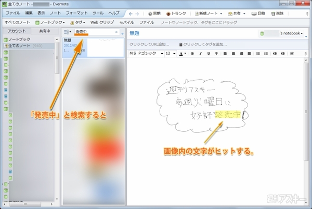Expand the main toolbar overflow chevron
The height and width of the screenshot is (209, 312).
click(x=307, y=14)
